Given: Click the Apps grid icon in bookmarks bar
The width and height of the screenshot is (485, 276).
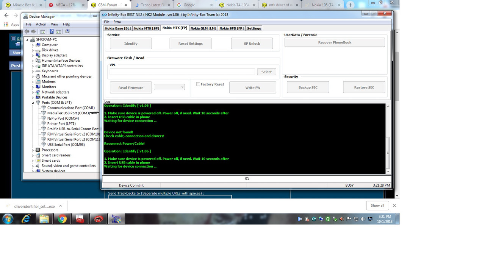Looking at the screenshot, I should click(6, 24).
